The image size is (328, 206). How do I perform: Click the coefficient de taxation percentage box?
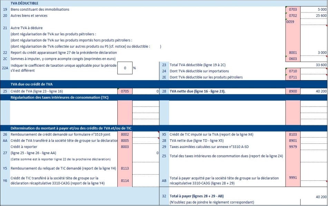click(x=125, y=68)
